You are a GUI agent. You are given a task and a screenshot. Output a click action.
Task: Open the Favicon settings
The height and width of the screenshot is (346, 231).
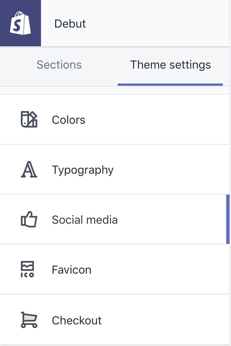(x=72, y=270)
